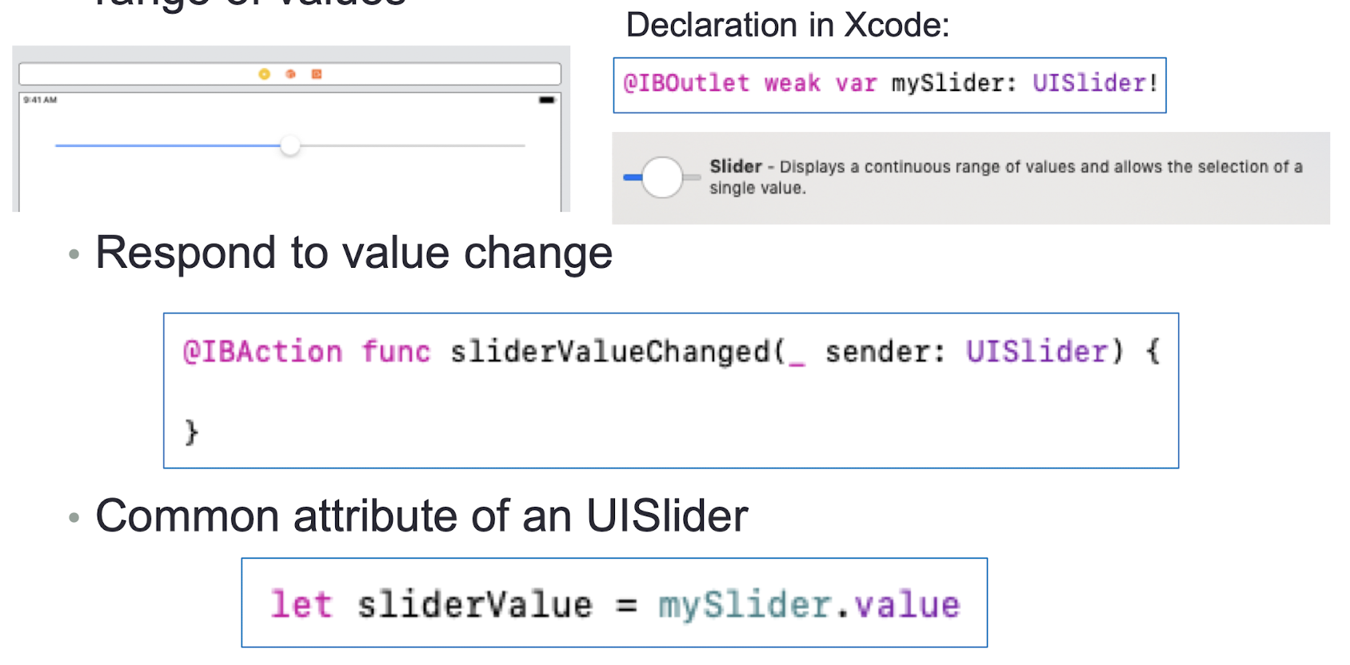Select the Slider library entry description
The width and height of the screenshot is (1350, 665).
(x=1006, y=177)
